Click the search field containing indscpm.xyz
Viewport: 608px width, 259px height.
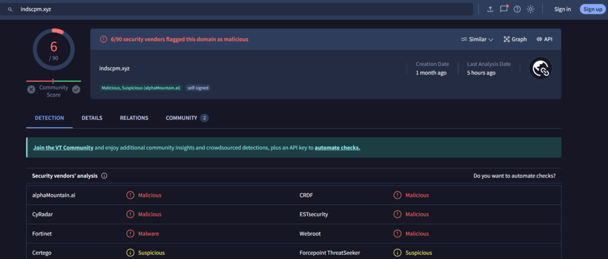pos(237,9)
